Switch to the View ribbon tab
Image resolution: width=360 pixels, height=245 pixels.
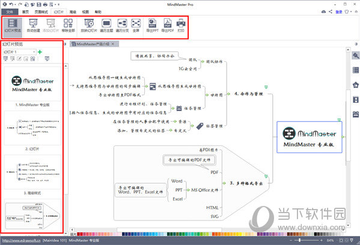tap(85, 12)
